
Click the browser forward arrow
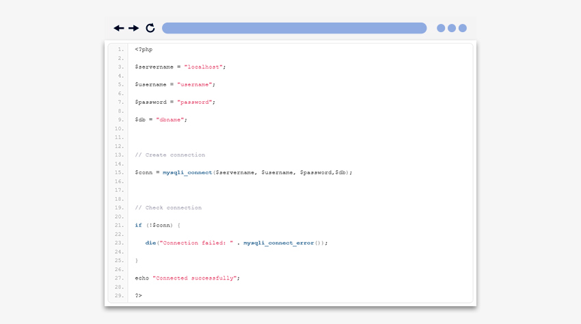(134, 28)
